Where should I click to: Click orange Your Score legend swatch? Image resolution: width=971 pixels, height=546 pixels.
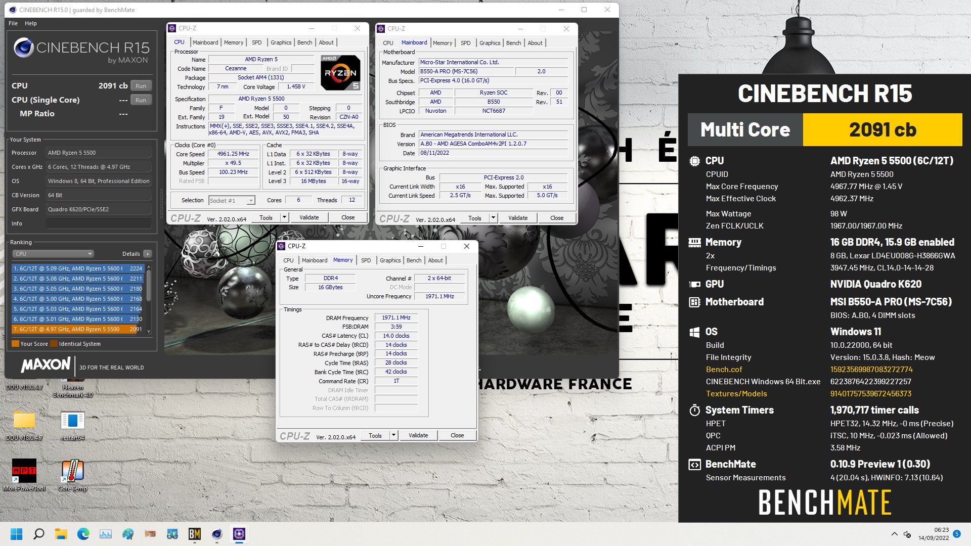(15, 344)
